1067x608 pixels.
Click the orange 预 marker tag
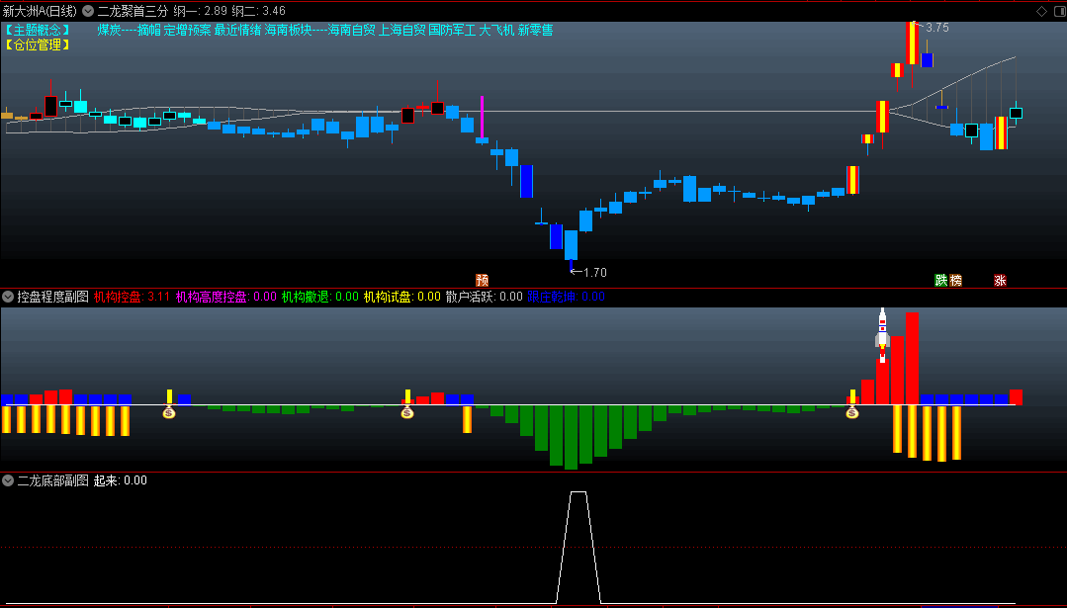pos(482,280)
